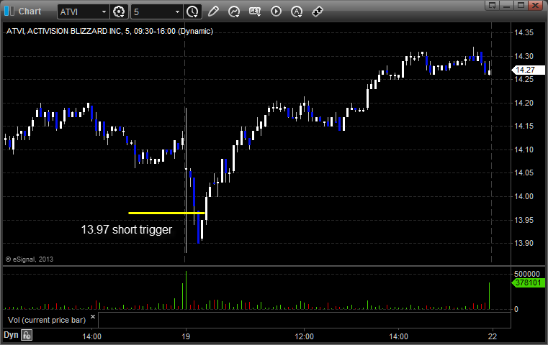The height and width of the screenshot is (345, 548).
Task: Expand the 5-minute interval dropdown
Action: pyautogui.click(x=177, y=12)
